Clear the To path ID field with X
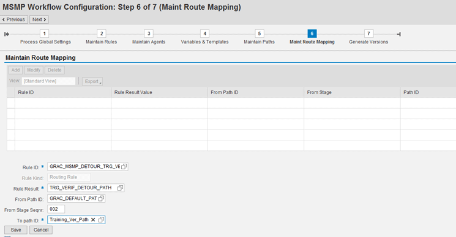 (x=93, y=220)
